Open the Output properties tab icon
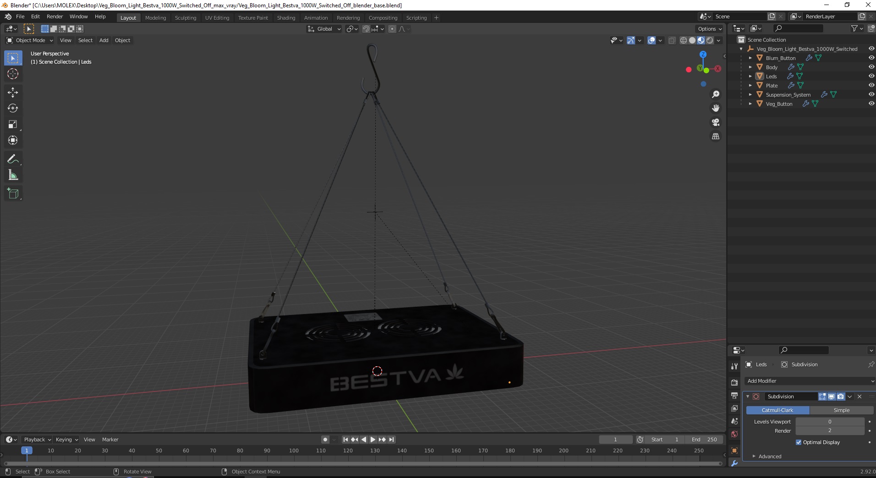This screenshot has width=876, height=478. click(x=734, y=395)
